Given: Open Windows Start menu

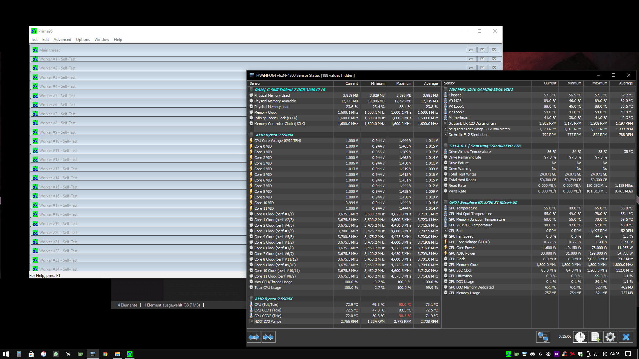Looking at the screenshot, I should [6, 354].
